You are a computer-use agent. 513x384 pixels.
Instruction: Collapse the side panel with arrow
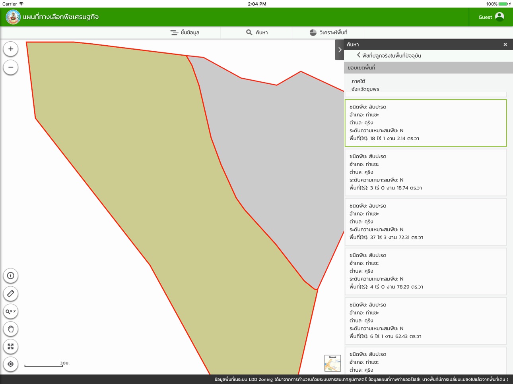pos(339,50)
